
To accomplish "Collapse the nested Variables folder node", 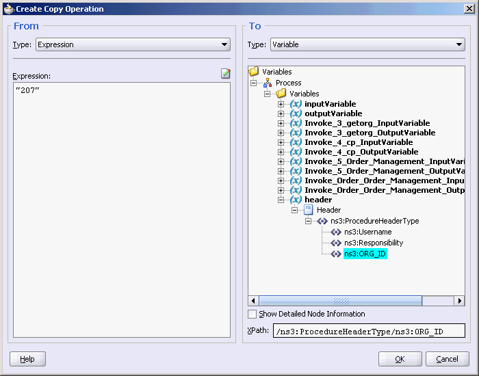I will coord(268,94).
